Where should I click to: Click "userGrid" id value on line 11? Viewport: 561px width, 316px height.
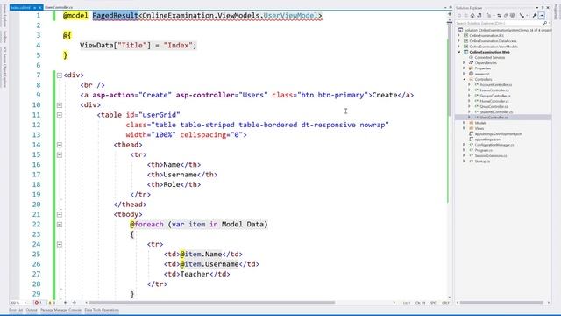[159, 115]
